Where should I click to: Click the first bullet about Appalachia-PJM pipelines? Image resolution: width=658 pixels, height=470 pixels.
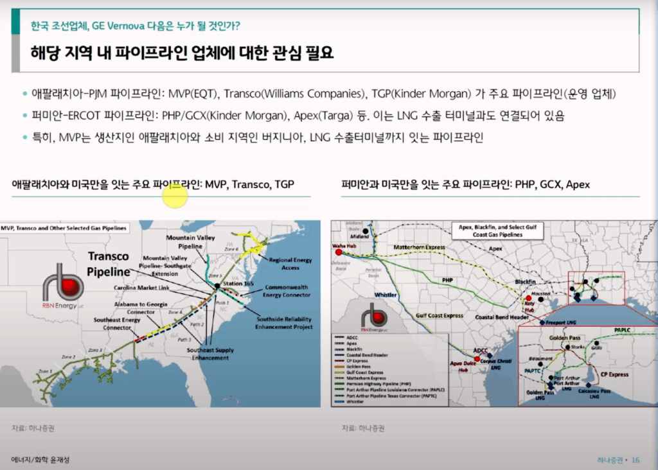point(324,94)
